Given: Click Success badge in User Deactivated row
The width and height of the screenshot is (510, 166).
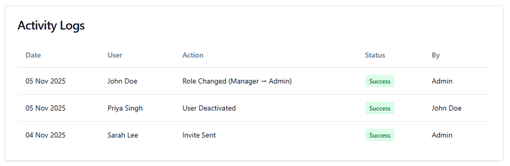Looking at the screenshot, I should click(380, 108).
